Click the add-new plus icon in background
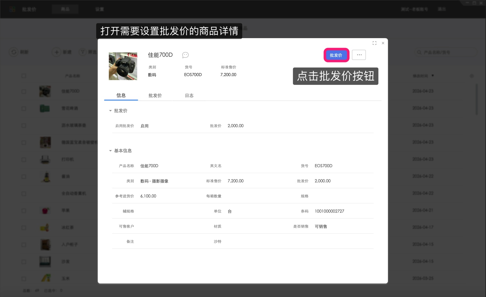486x297 pixels. [x=56, y=52]
